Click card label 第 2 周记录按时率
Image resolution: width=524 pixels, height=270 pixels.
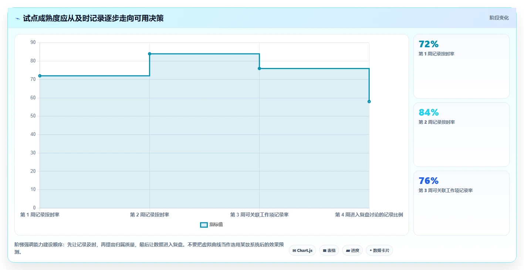tap(436, 122)
